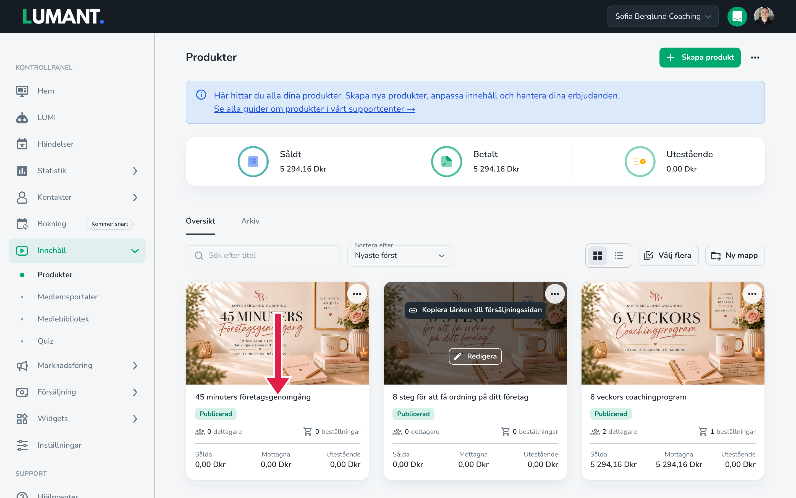
Task: Open three-dot menu on 6 veckors card
Action: pos(752,294)
